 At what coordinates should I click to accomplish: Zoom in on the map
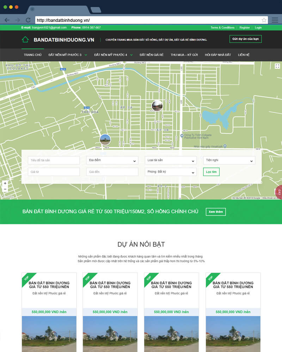coord(5,183)
